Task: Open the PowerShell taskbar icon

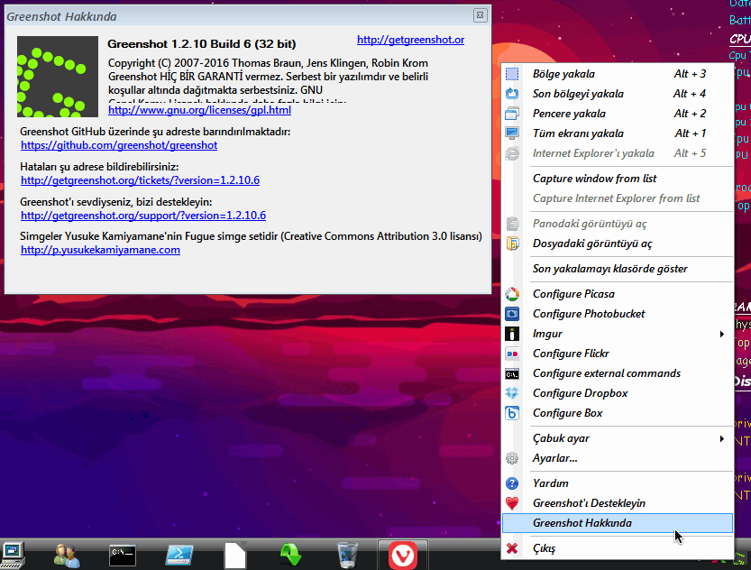Action: (179, 556)
